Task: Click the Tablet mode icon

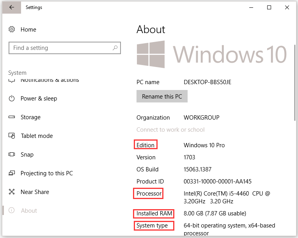Action: [12, 136]
